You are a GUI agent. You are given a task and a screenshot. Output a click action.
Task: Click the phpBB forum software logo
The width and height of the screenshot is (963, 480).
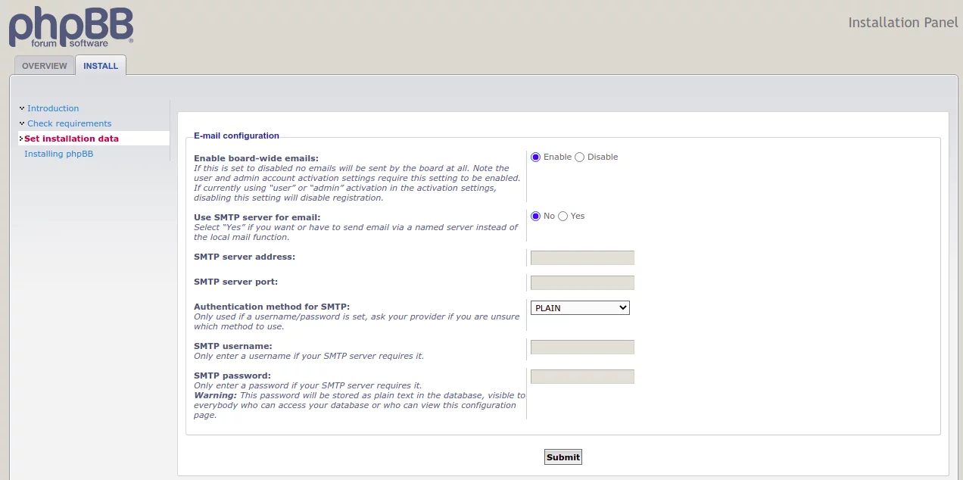pos(71,27)
